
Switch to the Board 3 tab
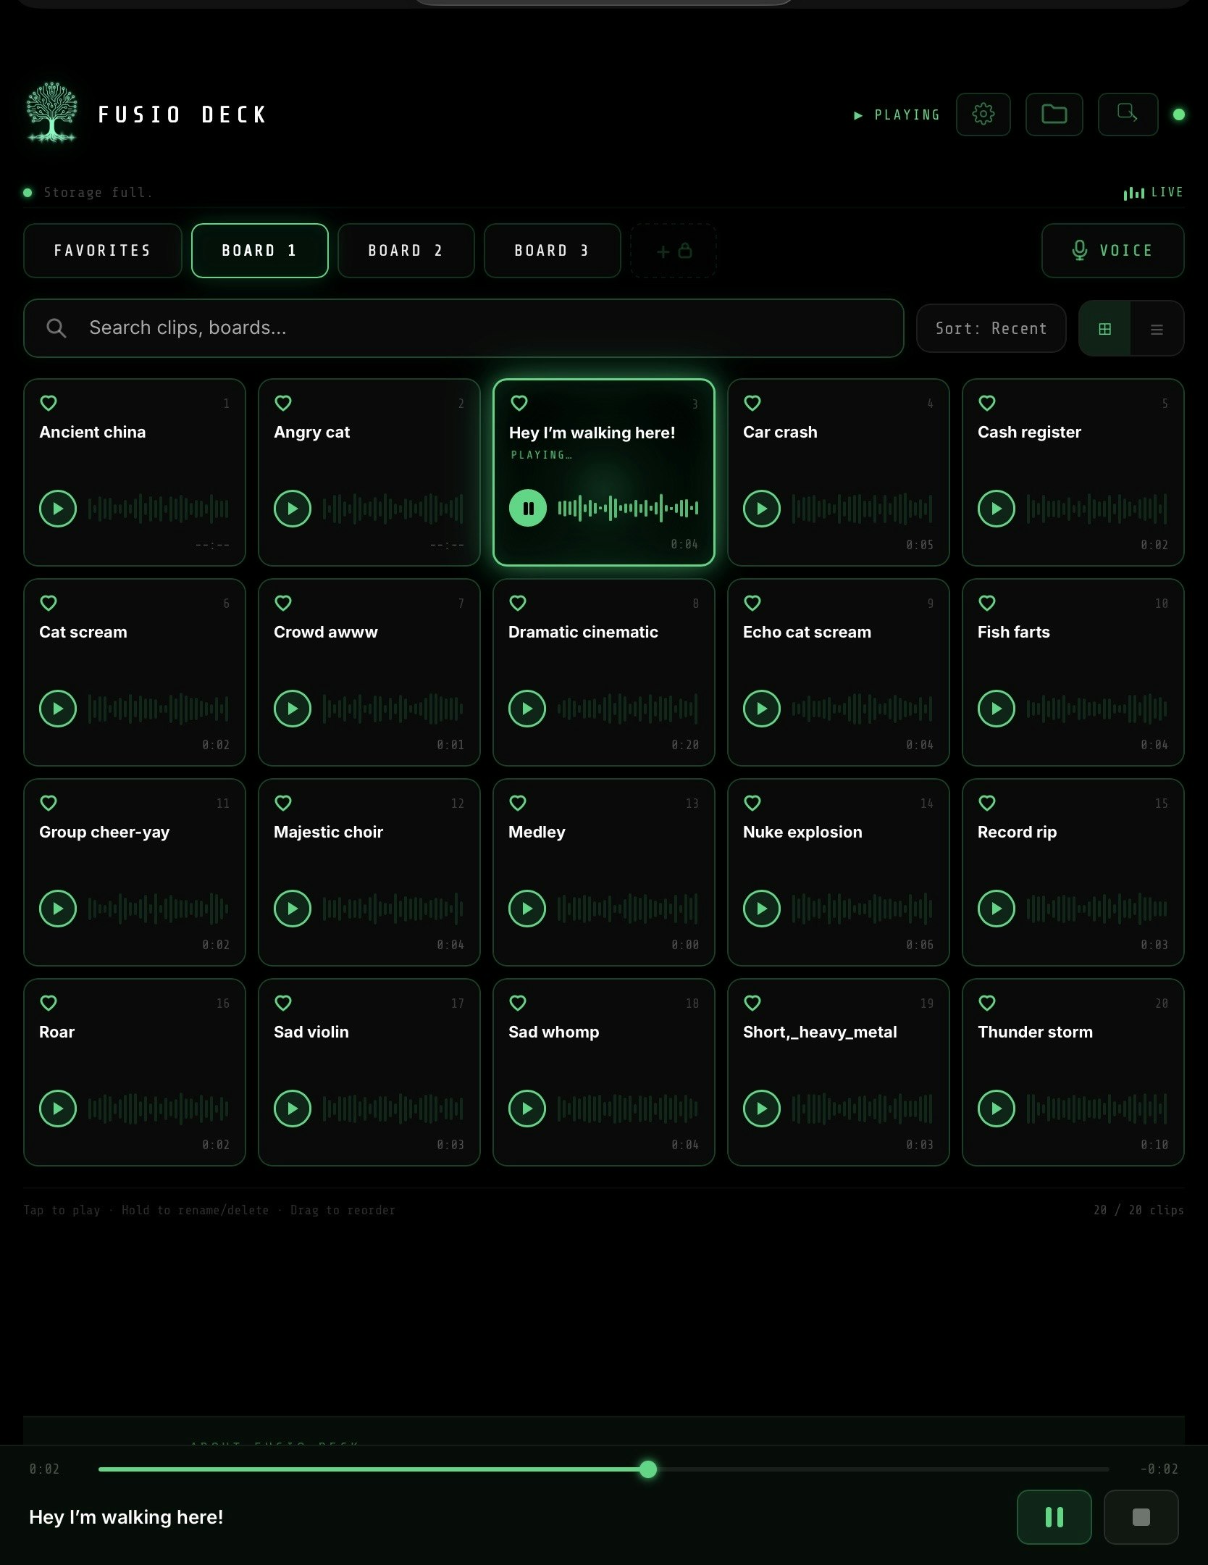552,251
